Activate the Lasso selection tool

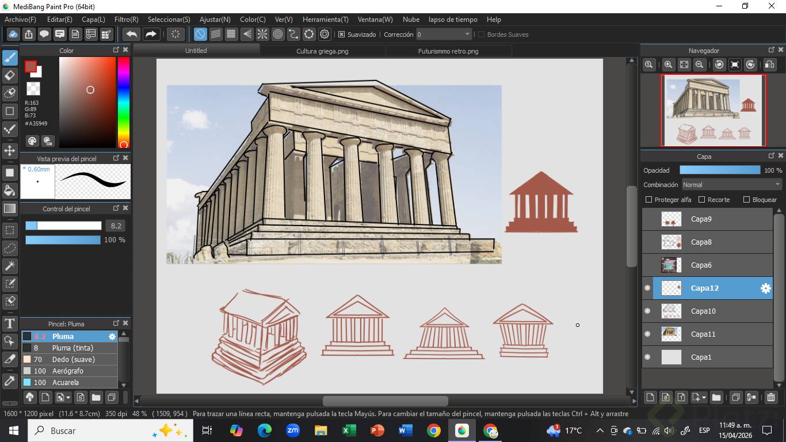(x=10, y=249)
